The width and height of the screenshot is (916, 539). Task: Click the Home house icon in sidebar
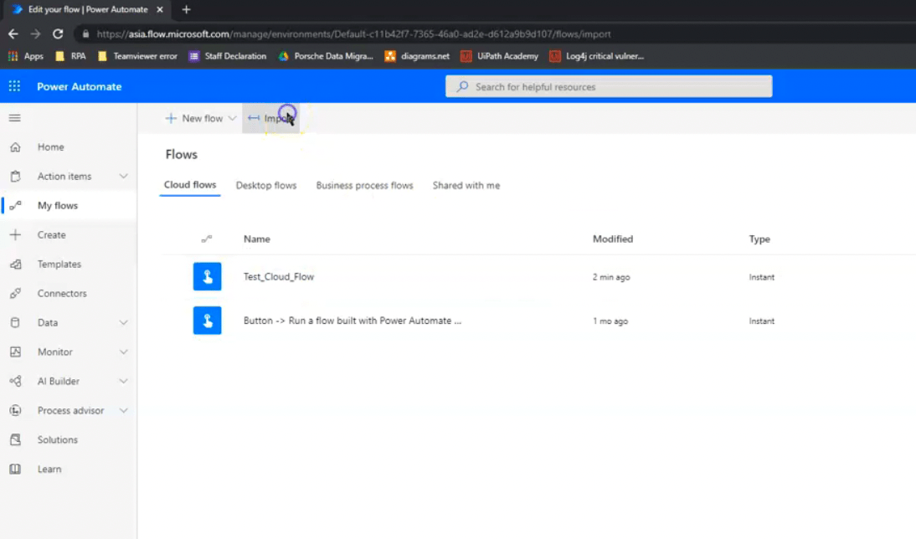[x=15, y=147]
